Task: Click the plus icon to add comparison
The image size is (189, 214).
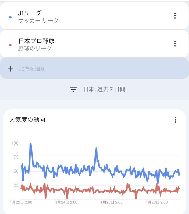Action: [x=11, y=69]
